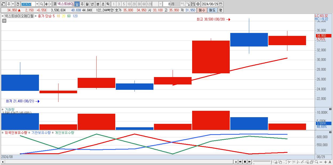Switch to weekly 주 chart period
Screen dimensions: 333x165
(82, 4)
